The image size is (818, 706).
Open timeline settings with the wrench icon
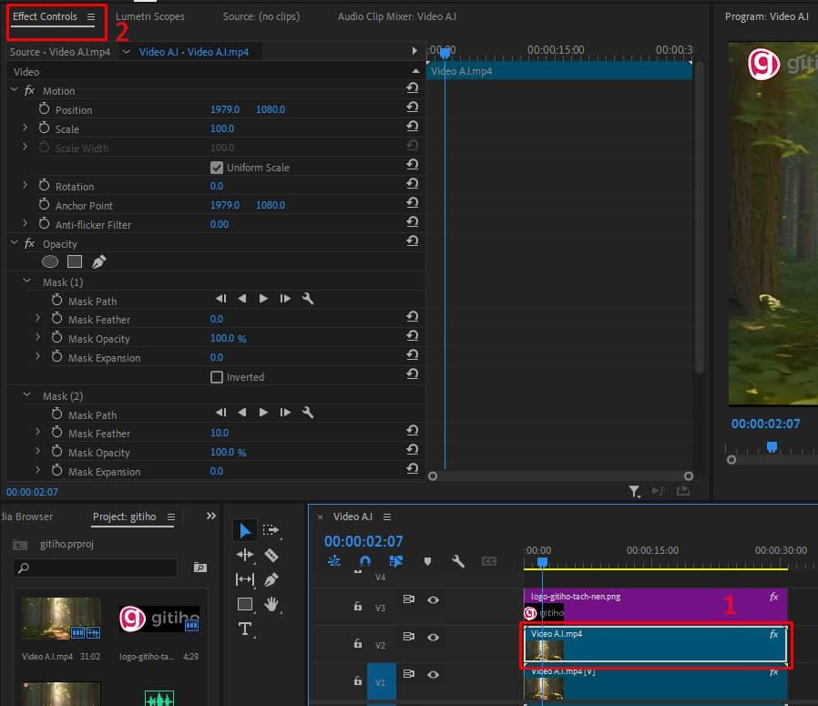[458, 560]
